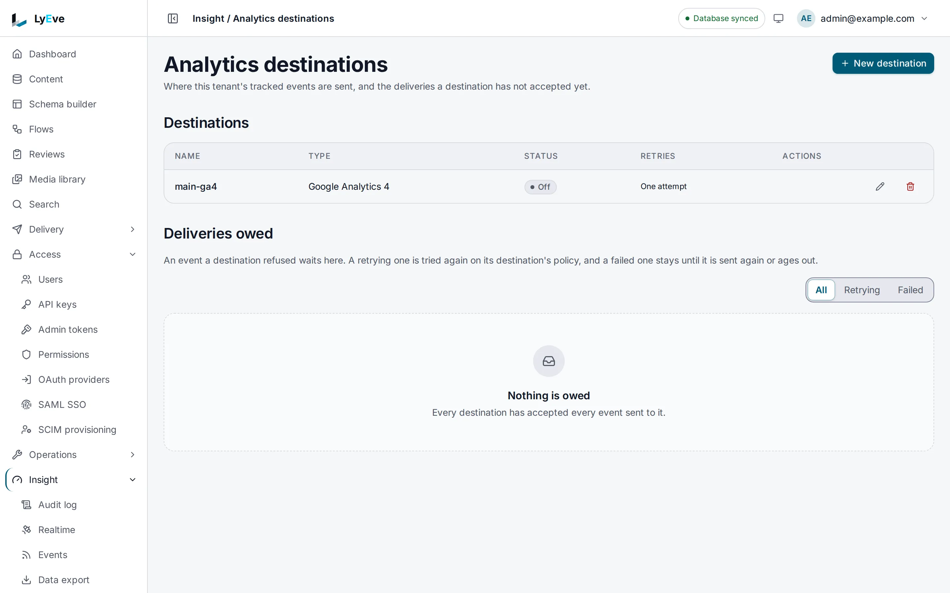Collapse the sidebar panel icon
This screenshot has width=950, height=593.
[x=173, y=18]
